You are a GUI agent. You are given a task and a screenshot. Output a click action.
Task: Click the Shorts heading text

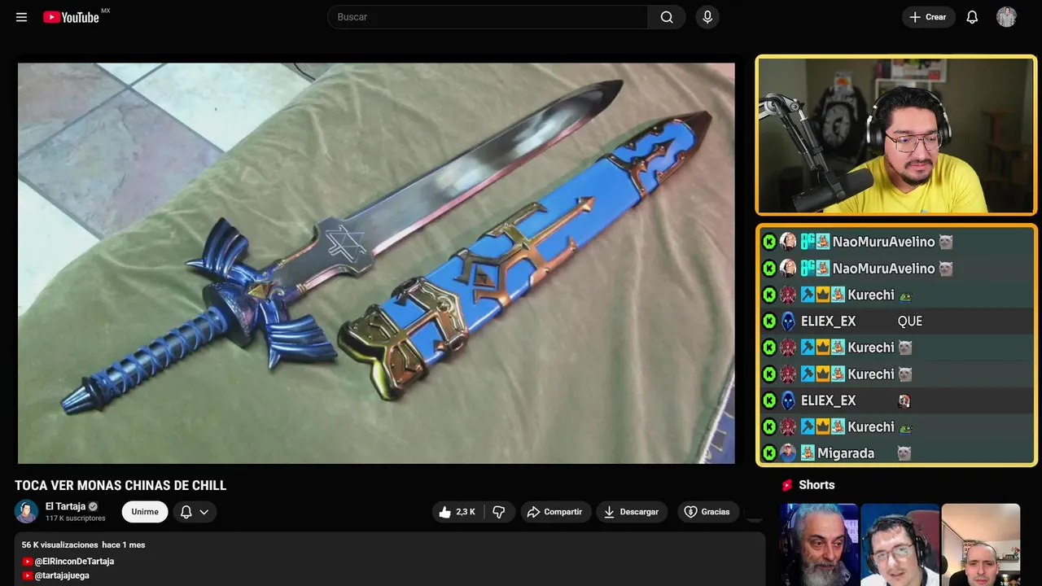tap(817, 485)
